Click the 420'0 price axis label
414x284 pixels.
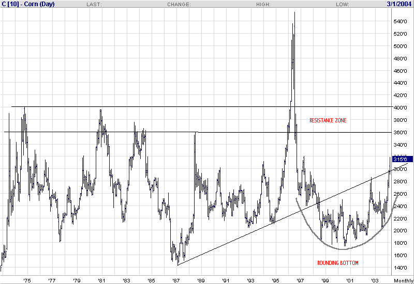400,96
